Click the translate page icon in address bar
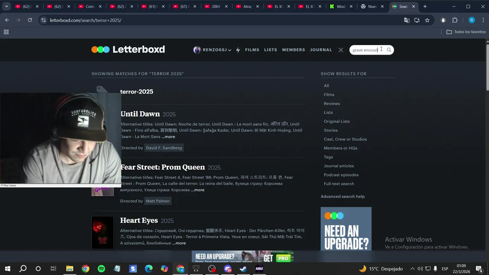 407,20
